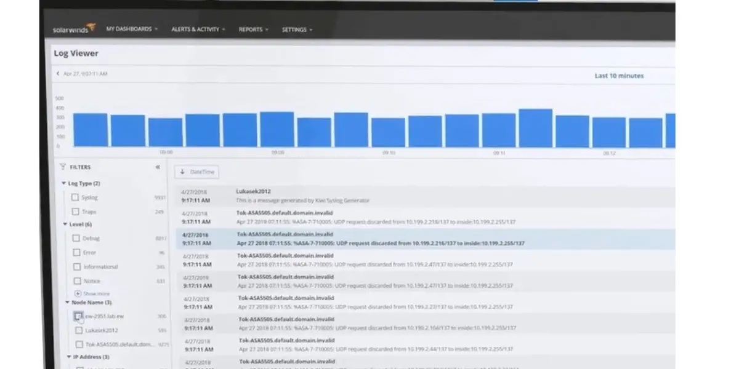Click the funnel icon beside FILTERS
The height and width of the screenshot is (369, 739).
click(62, 167)
